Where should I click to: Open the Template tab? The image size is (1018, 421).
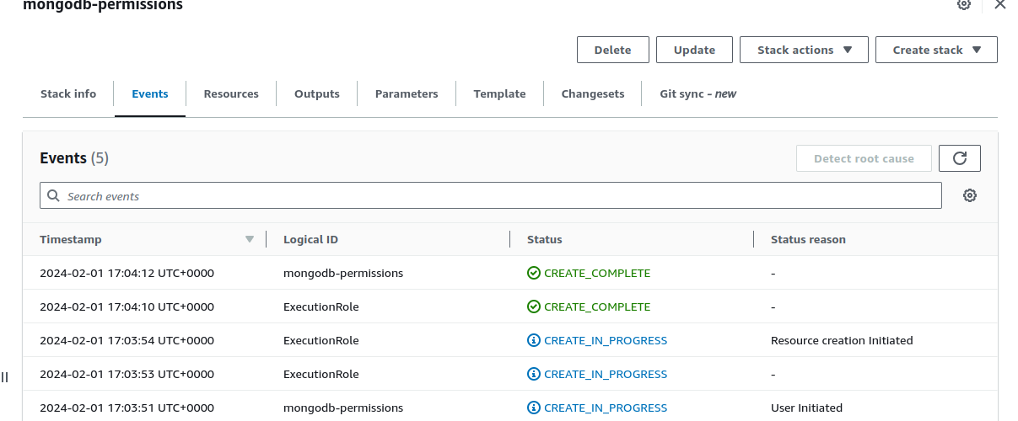pyautogui.click(x=500, y=93)
